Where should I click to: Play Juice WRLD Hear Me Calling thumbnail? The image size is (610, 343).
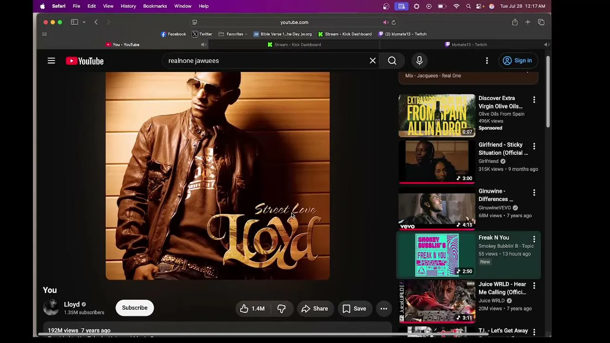(437, 302)
